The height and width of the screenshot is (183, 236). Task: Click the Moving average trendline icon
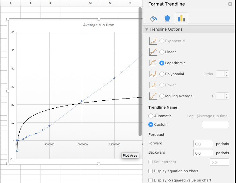pyautogui.click(x=153, y=96)
